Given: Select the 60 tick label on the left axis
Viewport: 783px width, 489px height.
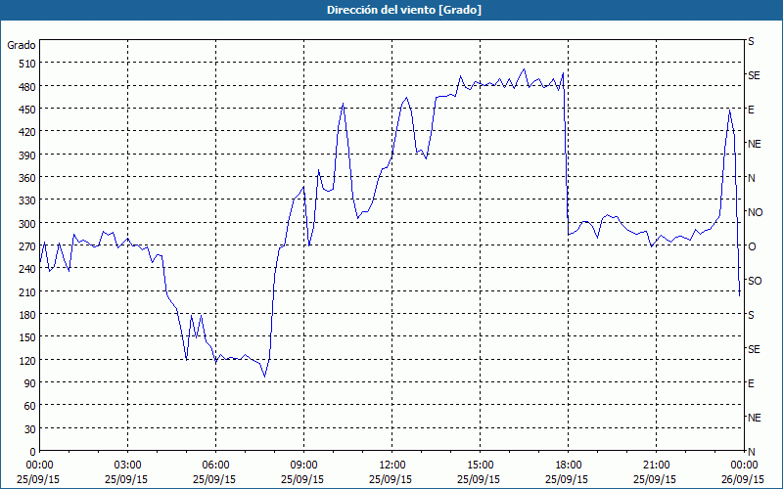Looking at the screenshot, I should click(30, 406).
